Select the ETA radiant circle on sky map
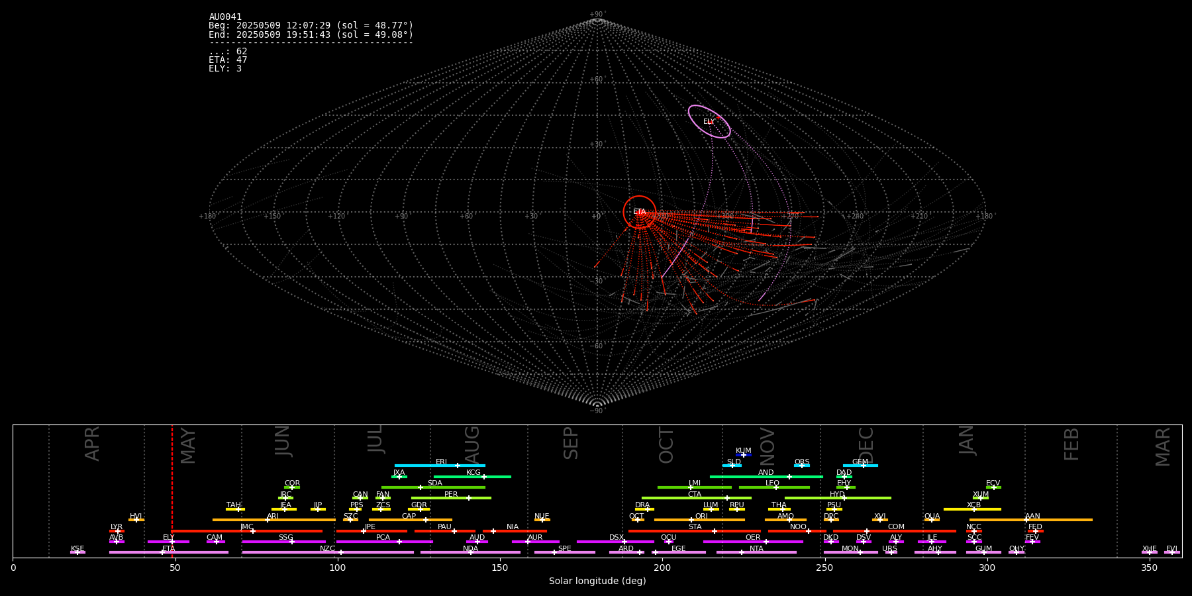The image size is (1192, 596). (639, 212)
